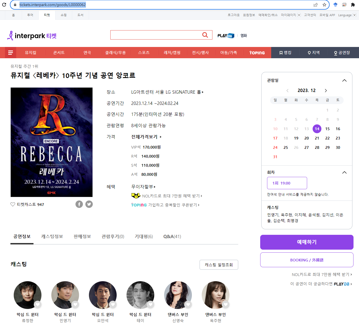Open 공연장 venue page
Viewport: 359px width, 329px height.
coord(342,53)
